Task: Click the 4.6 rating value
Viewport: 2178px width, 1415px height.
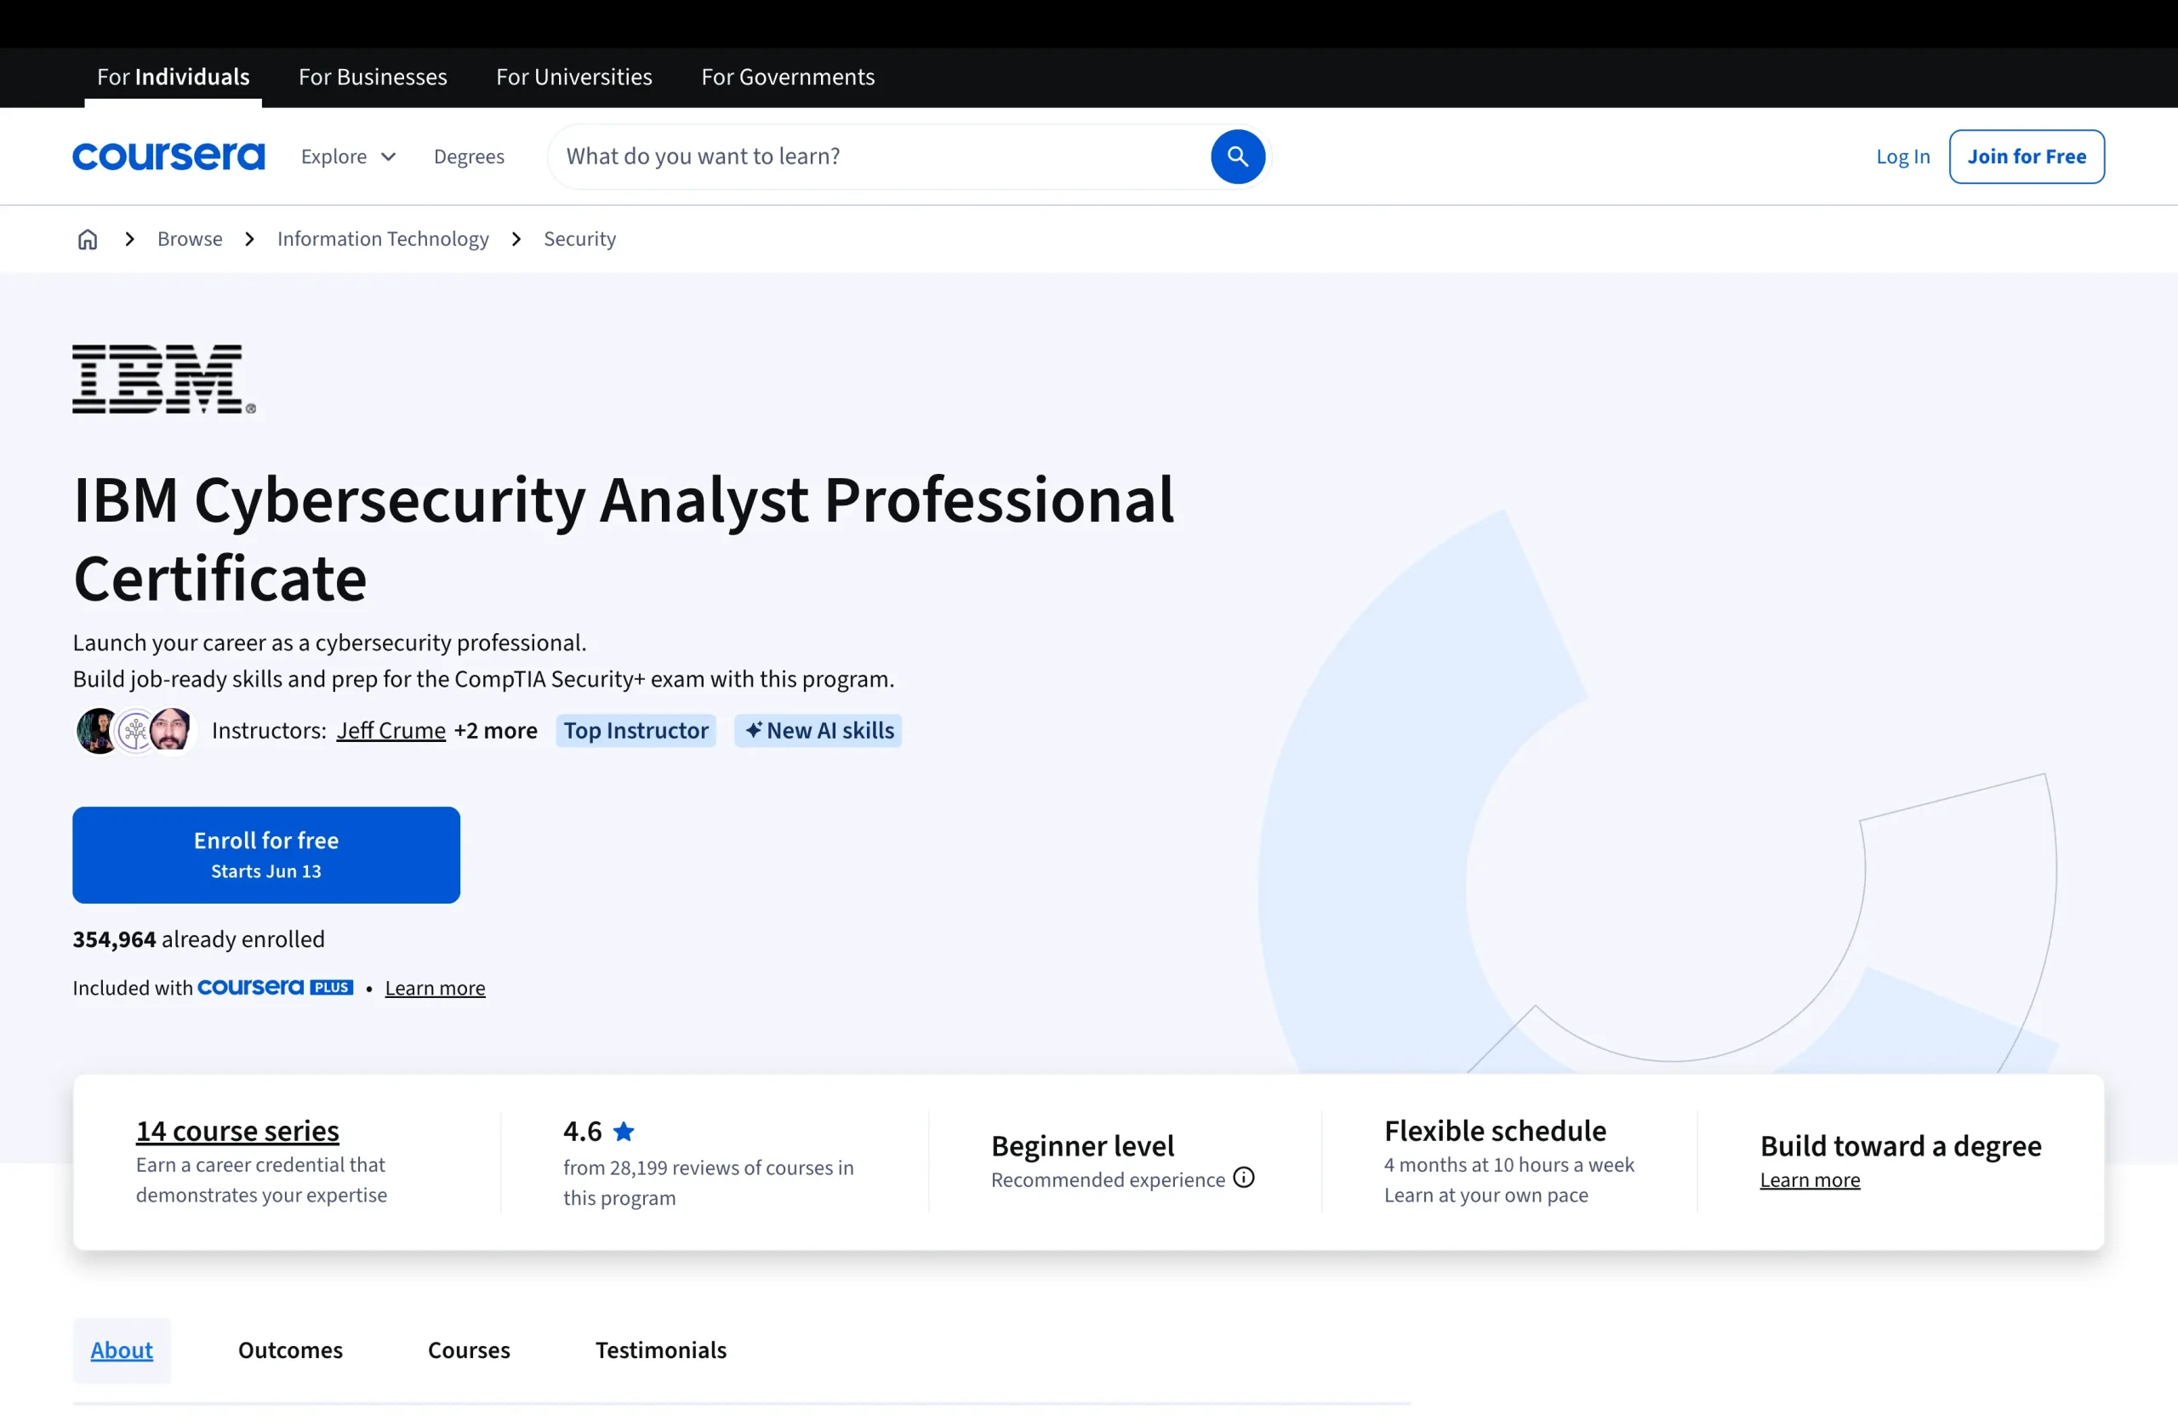Action: [582, 1132]
